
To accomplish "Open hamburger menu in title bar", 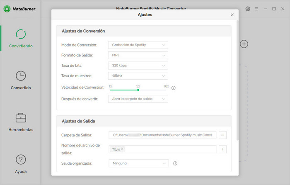I will (x=256, y=9).
